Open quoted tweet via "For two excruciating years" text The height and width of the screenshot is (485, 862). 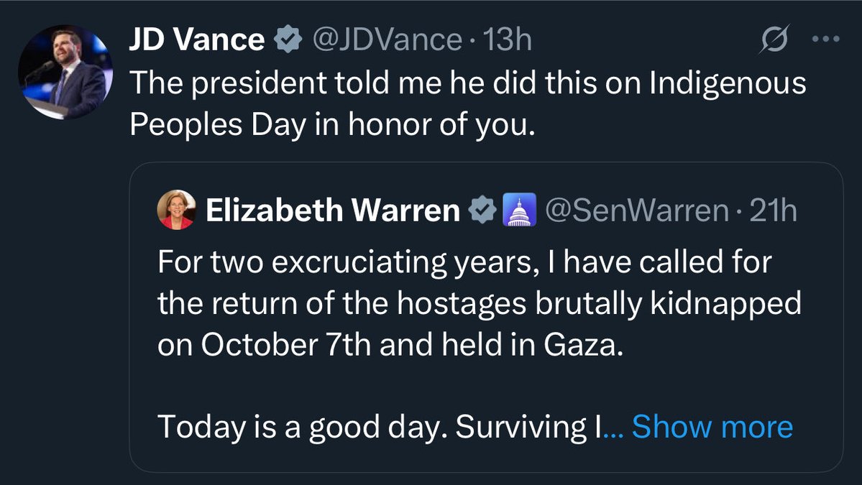pyautogui.click(x=464, y=262)
